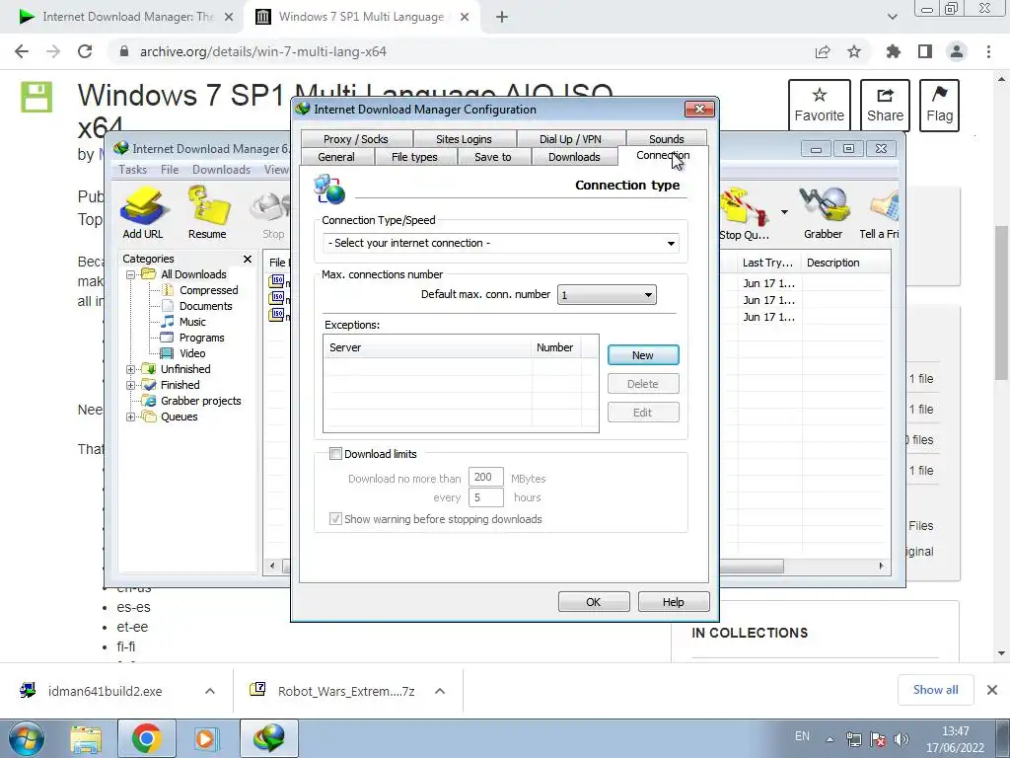The width and height of the screenshot is (1010, 758).
Task: Click the Resume toolbar icon in IDM
Action: pyautogui.click(x=207, y=213)
